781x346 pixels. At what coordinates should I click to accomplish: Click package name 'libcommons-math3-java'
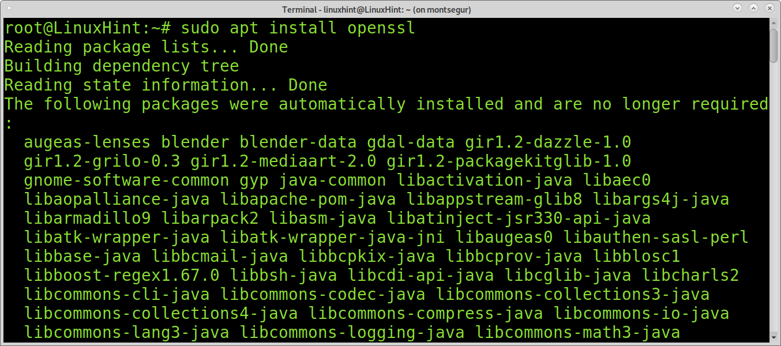point(577,332)
